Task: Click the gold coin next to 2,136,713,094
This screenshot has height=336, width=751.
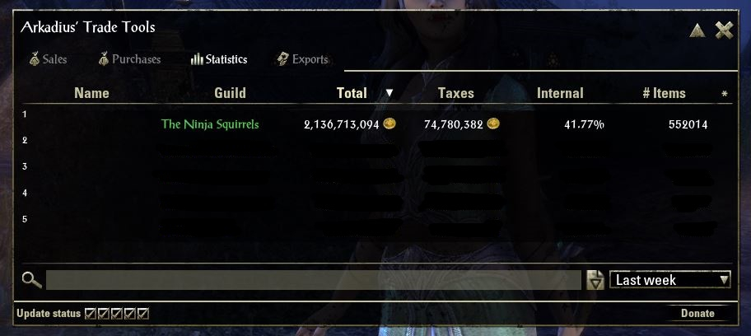Action: click(389, 124)
